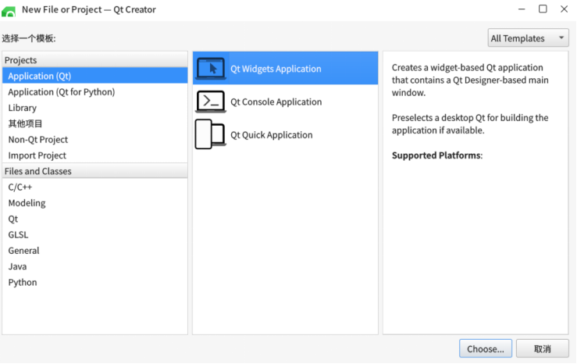Select Application (Qt for Python) category
Screen dimensions: 577x364
pyautogui.click(x=95, y=91)
